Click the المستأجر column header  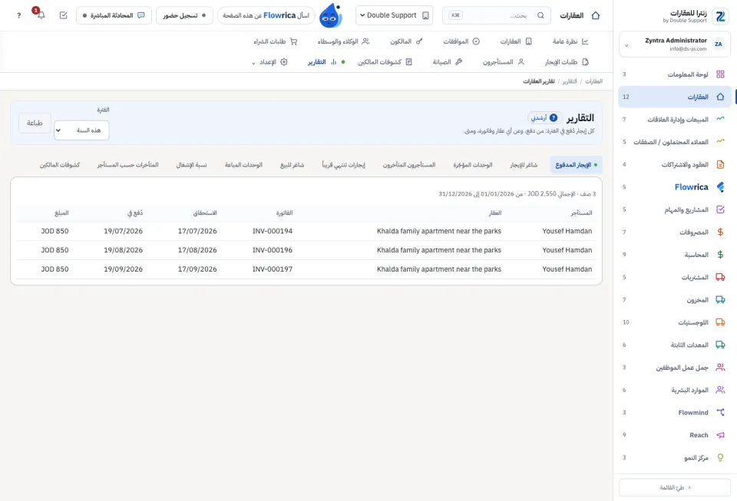point(581,213)
